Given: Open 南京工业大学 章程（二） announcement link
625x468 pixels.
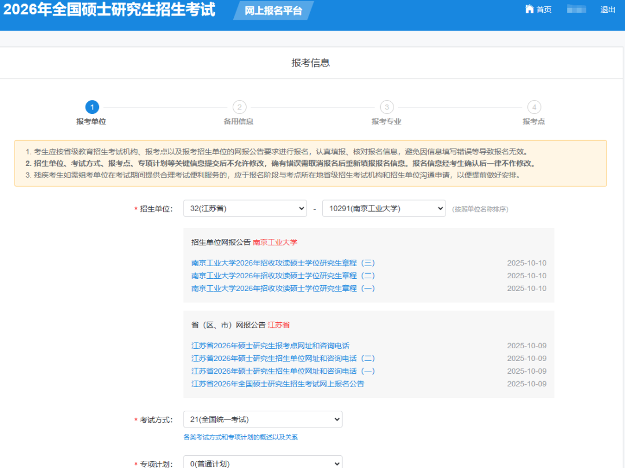Looking at the screenshot, I should click(283, 275).
